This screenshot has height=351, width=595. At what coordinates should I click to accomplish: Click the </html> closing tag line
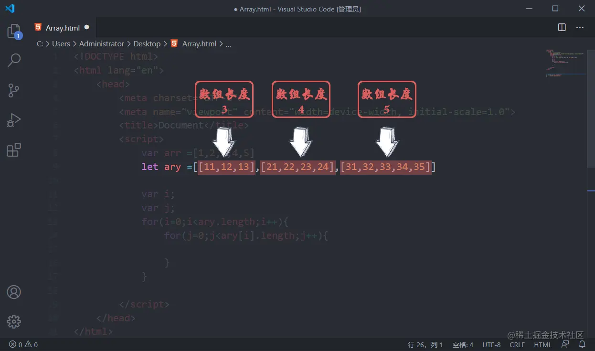click(94, 331)
